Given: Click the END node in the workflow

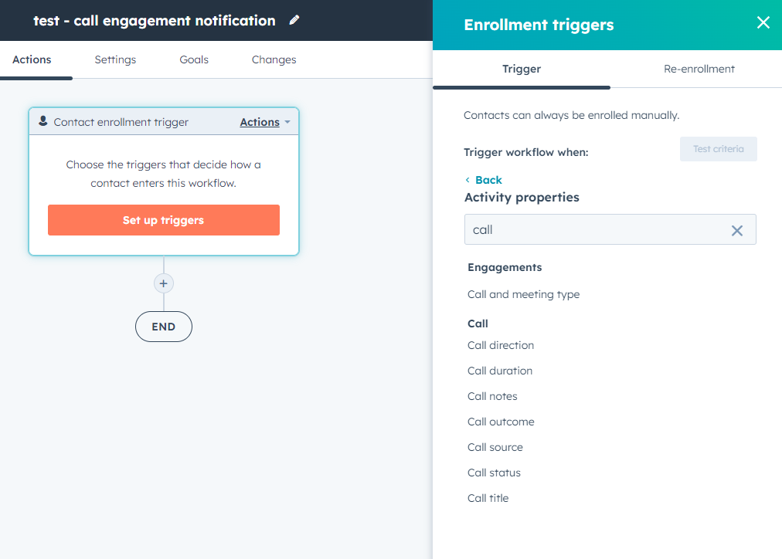Looking at the screenshot, I should click(x=163, y=327).
